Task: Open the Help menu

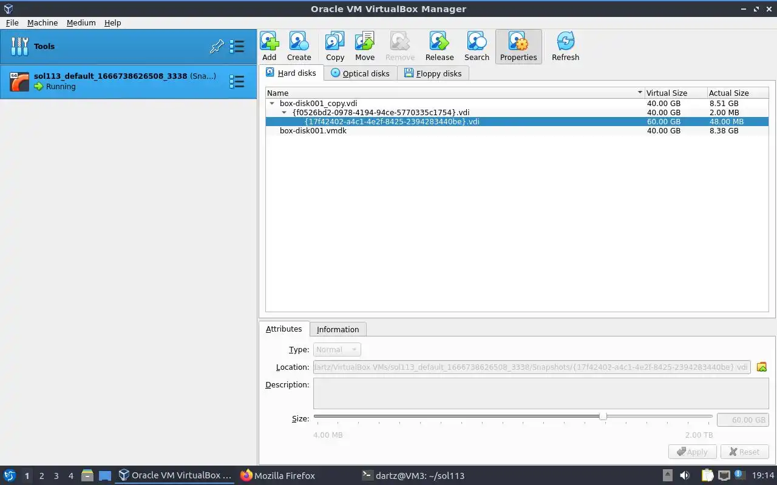Action: [113, 22]
